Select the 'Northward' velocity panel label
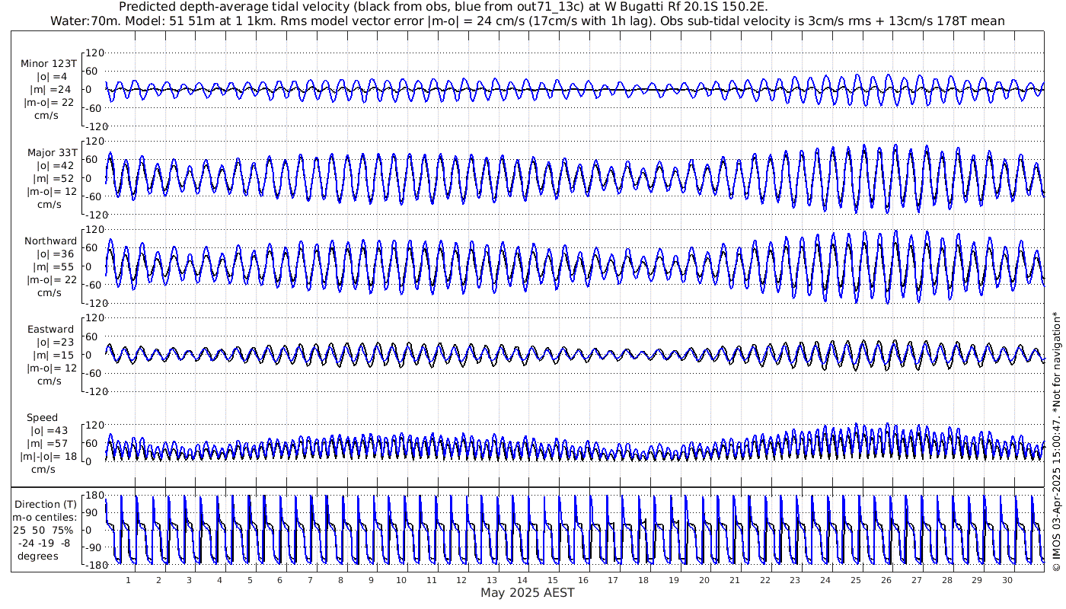The image size is (1066, 609). click(50, 241)
